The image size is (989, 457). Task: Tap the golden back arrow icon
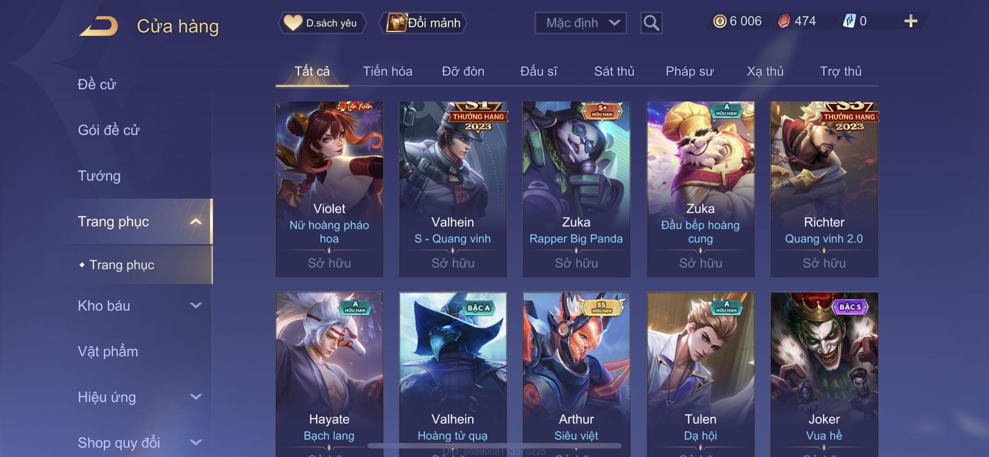click(99, 26)
